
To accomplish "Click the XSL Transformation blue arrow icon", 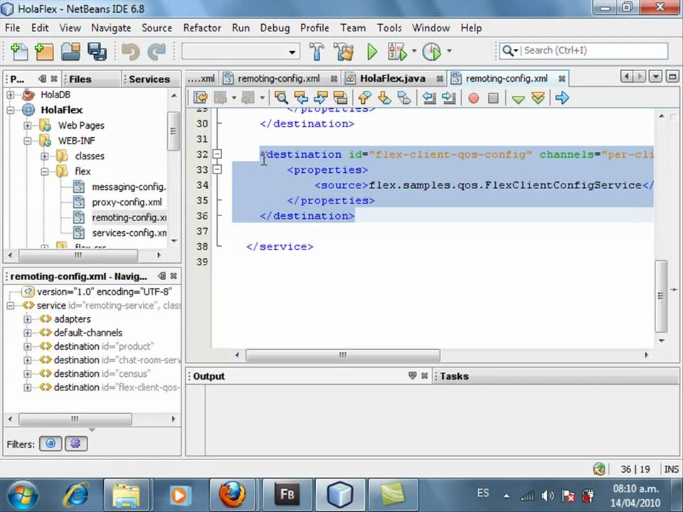I will point(562,98).
